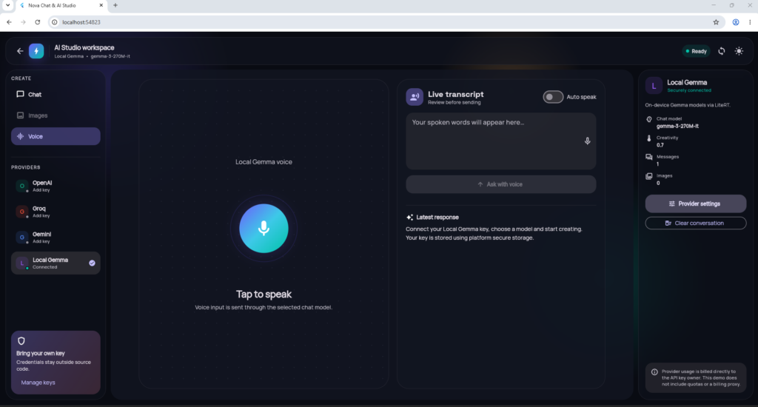Expand the tab search dropdown arrow

tap(7, 5)
